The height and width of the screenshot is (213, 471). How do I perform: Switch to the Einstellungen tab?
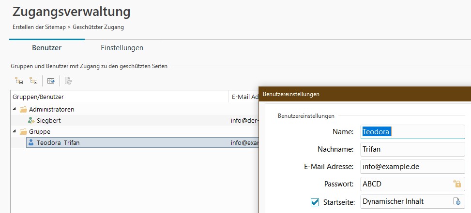pos(122,48)
